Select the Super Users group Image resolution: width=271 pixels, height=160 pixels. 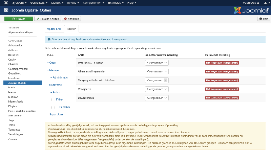(x=56, y=114)
